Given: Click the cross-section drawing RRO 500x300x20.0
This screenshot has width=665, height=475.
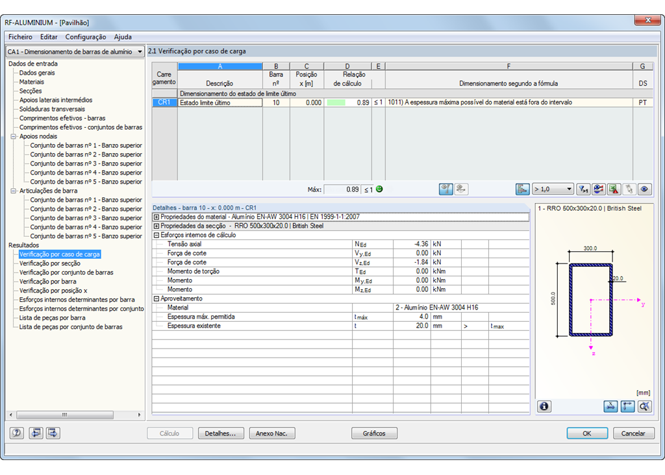Looking at the screenshot, I should pyautogui.click(x=591, y=300).
